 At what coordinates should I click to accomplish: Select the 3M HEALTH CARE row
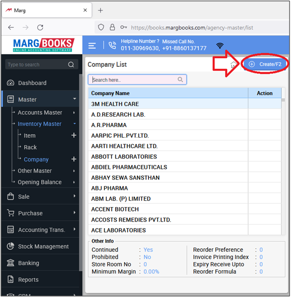click(x=185, y=104)
